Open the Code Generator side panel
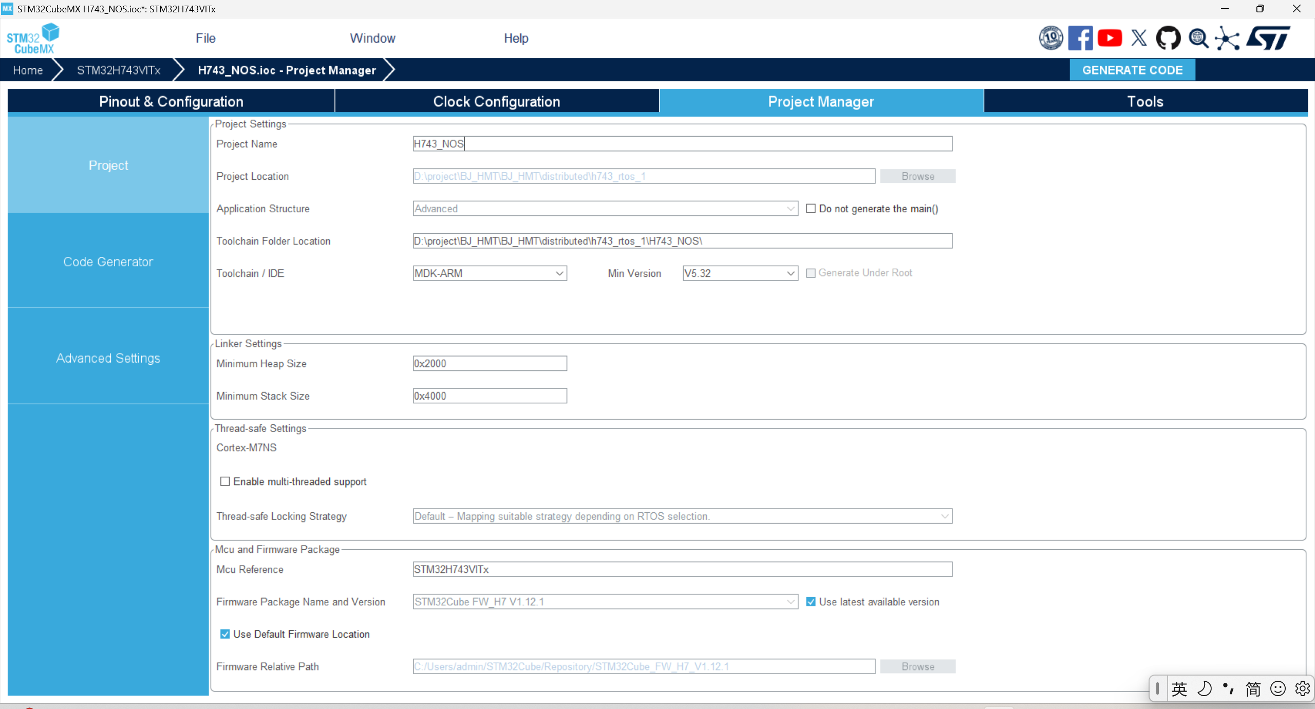Image resolution: width=1315 pixels, height=709 pixels. pyautogui.click(x=108, y=262)
